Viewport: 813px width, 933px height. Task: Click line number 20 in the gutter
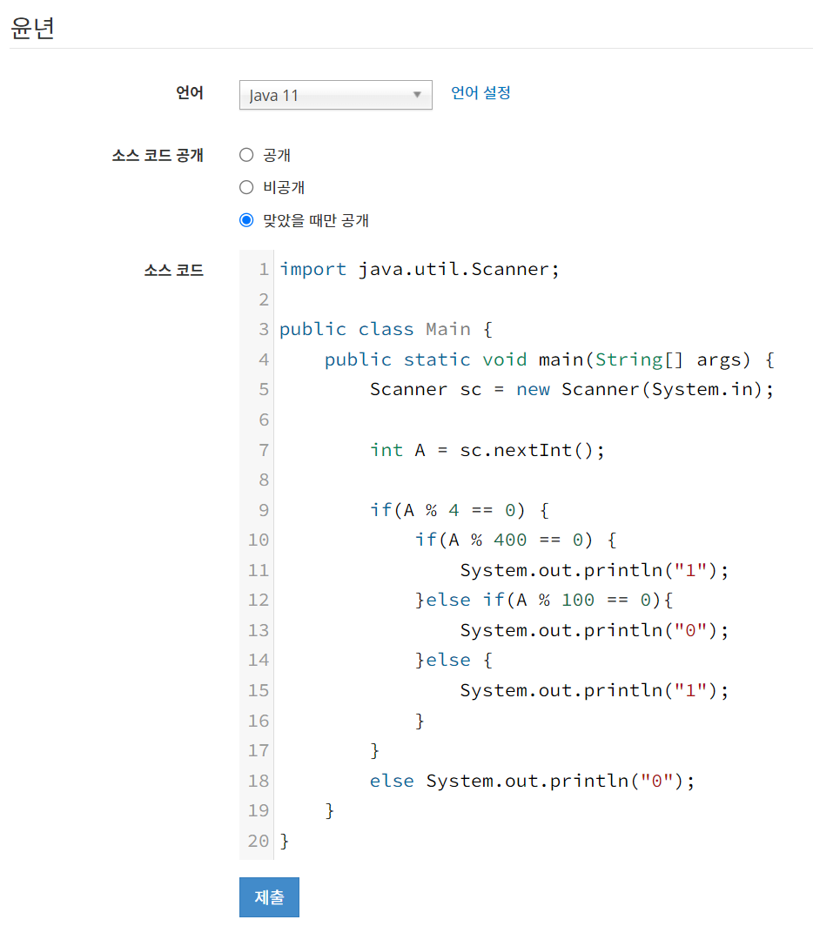pyautogui.click(x=259, y=841)
